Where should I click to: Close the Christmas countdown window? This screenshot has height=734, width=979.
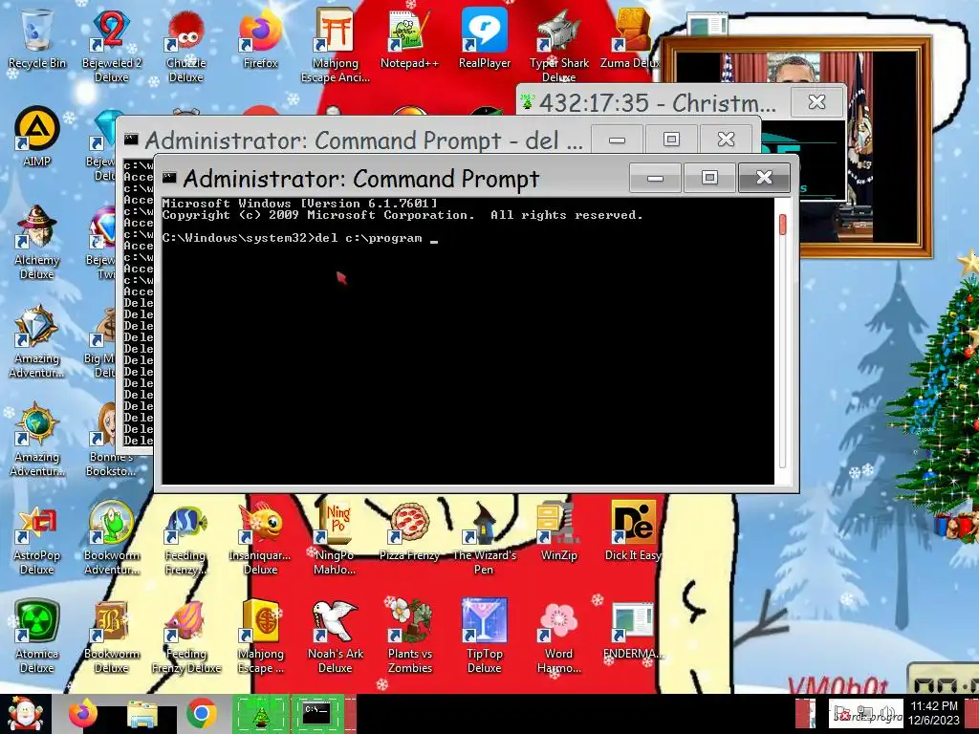coord(816,101)
